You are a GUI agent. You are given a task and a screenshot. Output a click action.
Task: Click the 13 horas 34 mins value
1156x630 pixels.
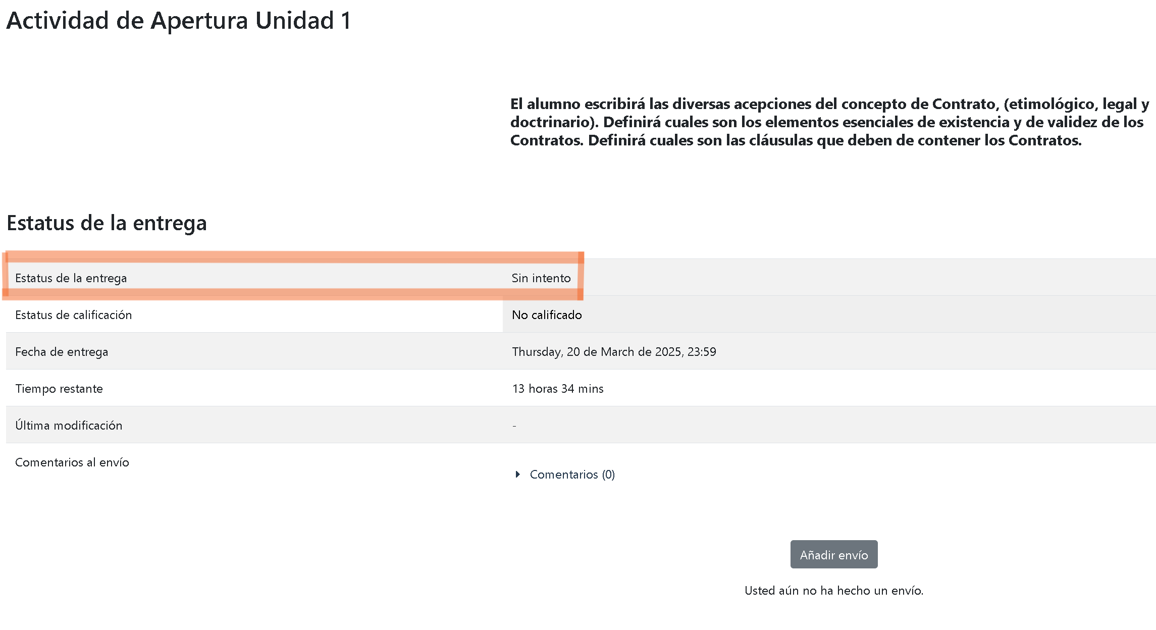pyautogui.click(x=558, y=389)
